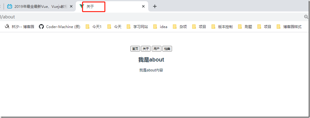This screenshot has width=310, height=118.
Task: Click the 关于 page button
Action: 146,49
